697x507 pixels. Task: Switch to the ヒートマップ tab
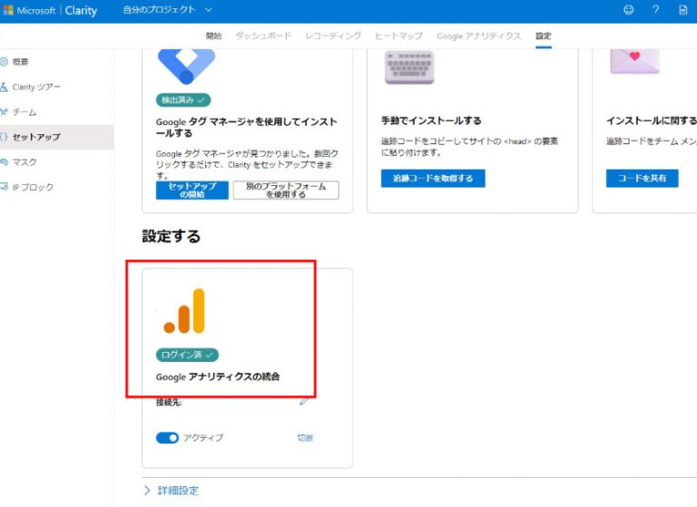click(x=398, y=36)
